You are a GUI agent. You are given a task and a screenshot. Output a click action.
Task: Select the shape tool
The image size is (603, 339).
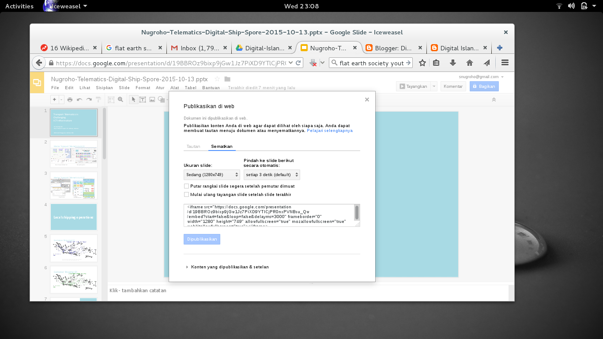click(161, 100)
